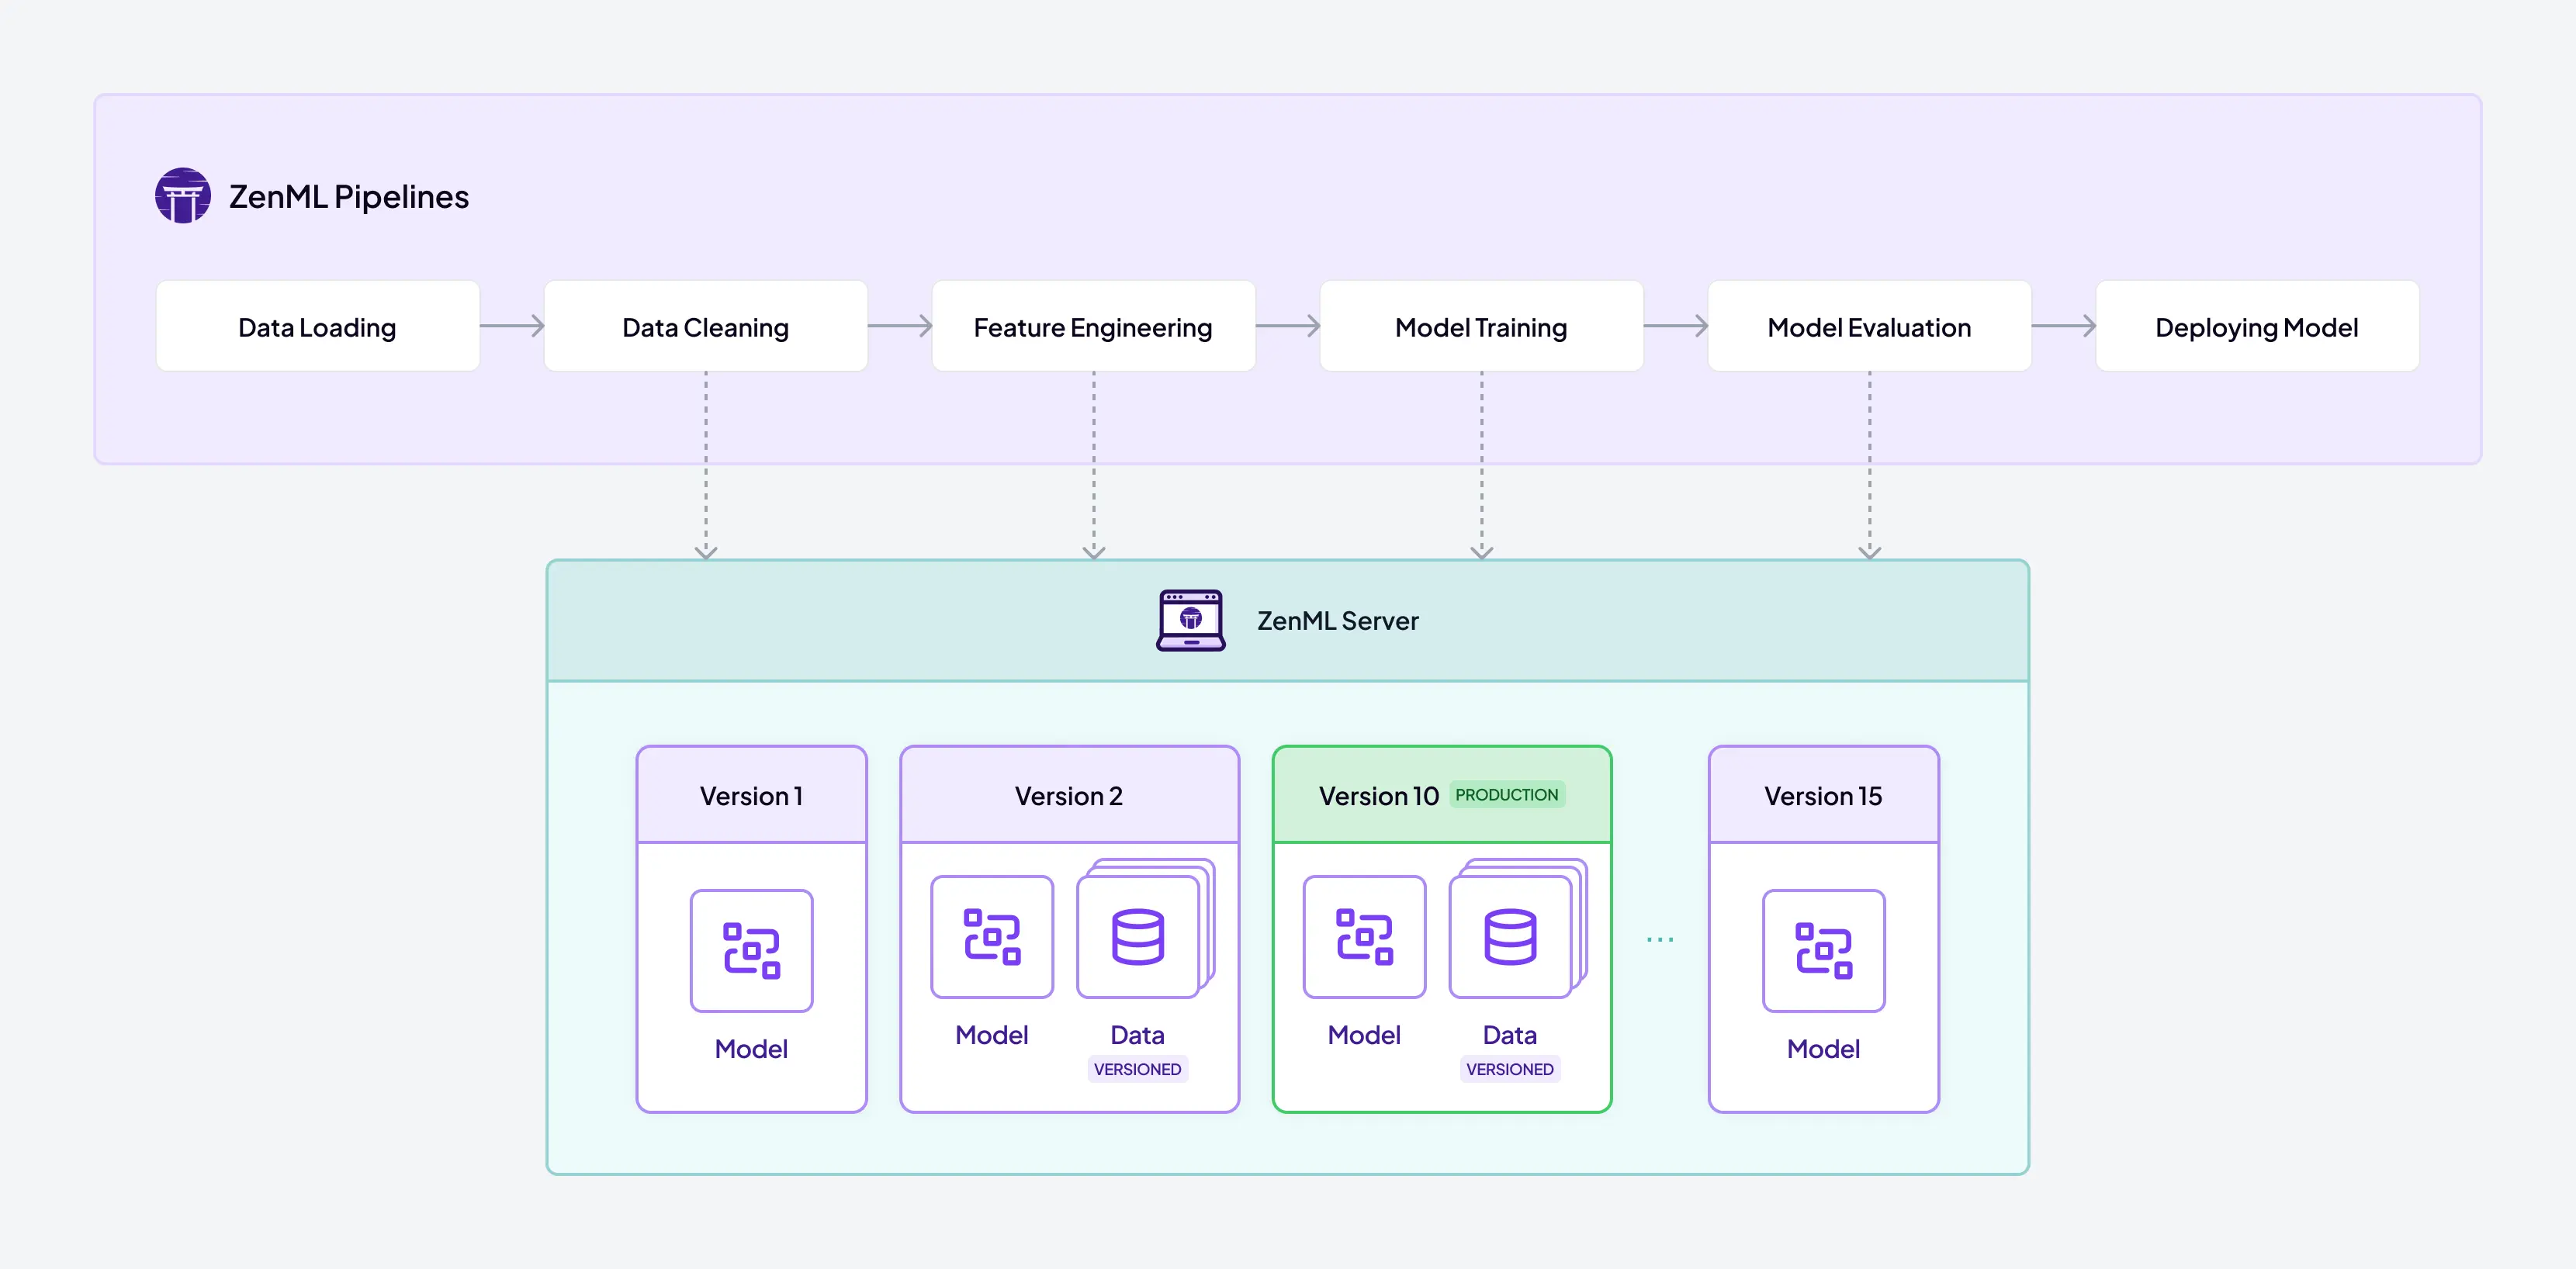The width and height of the screenshot is (2576, 1269).
Task: Click the Deploying Model step
Action: pyautogui.click(x=2256, y=326)
